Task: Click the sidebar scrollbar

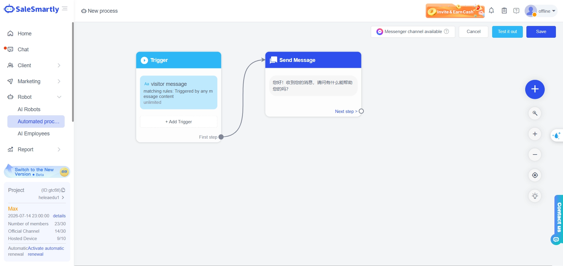Action: coord(73,72)
